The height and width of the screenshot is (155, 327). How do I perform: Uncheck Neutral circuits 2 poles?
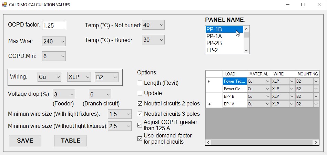click(x=140, y=103)
